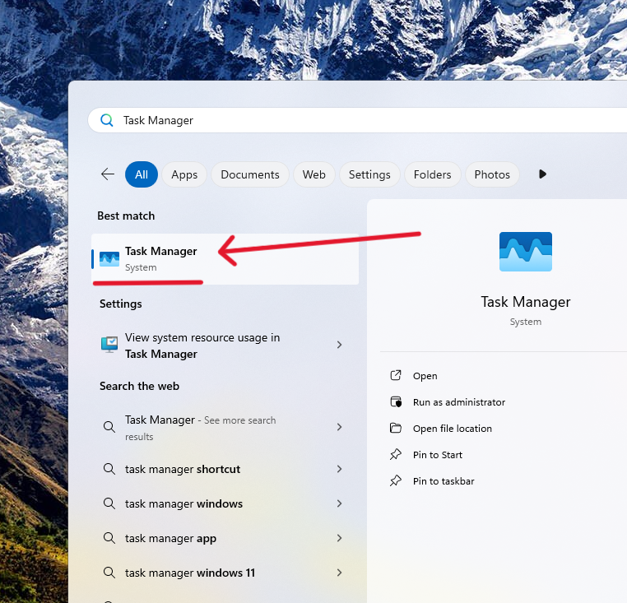
Task: Select the All filter tab
Action: click(x=142, y=174)
